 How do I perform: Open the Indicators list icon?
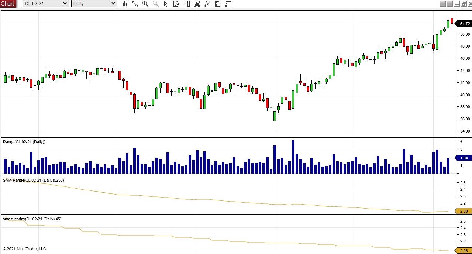[x=228, y=4]
